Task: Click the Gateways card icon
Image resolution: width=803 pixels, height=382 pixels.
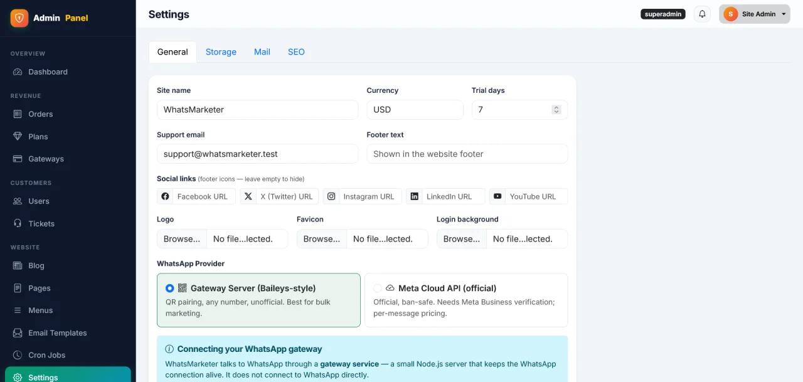Action: click(18, 159)
